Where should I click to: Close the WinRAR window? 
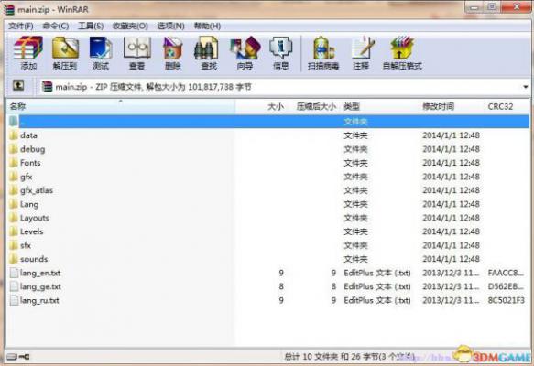pos(517,6)
